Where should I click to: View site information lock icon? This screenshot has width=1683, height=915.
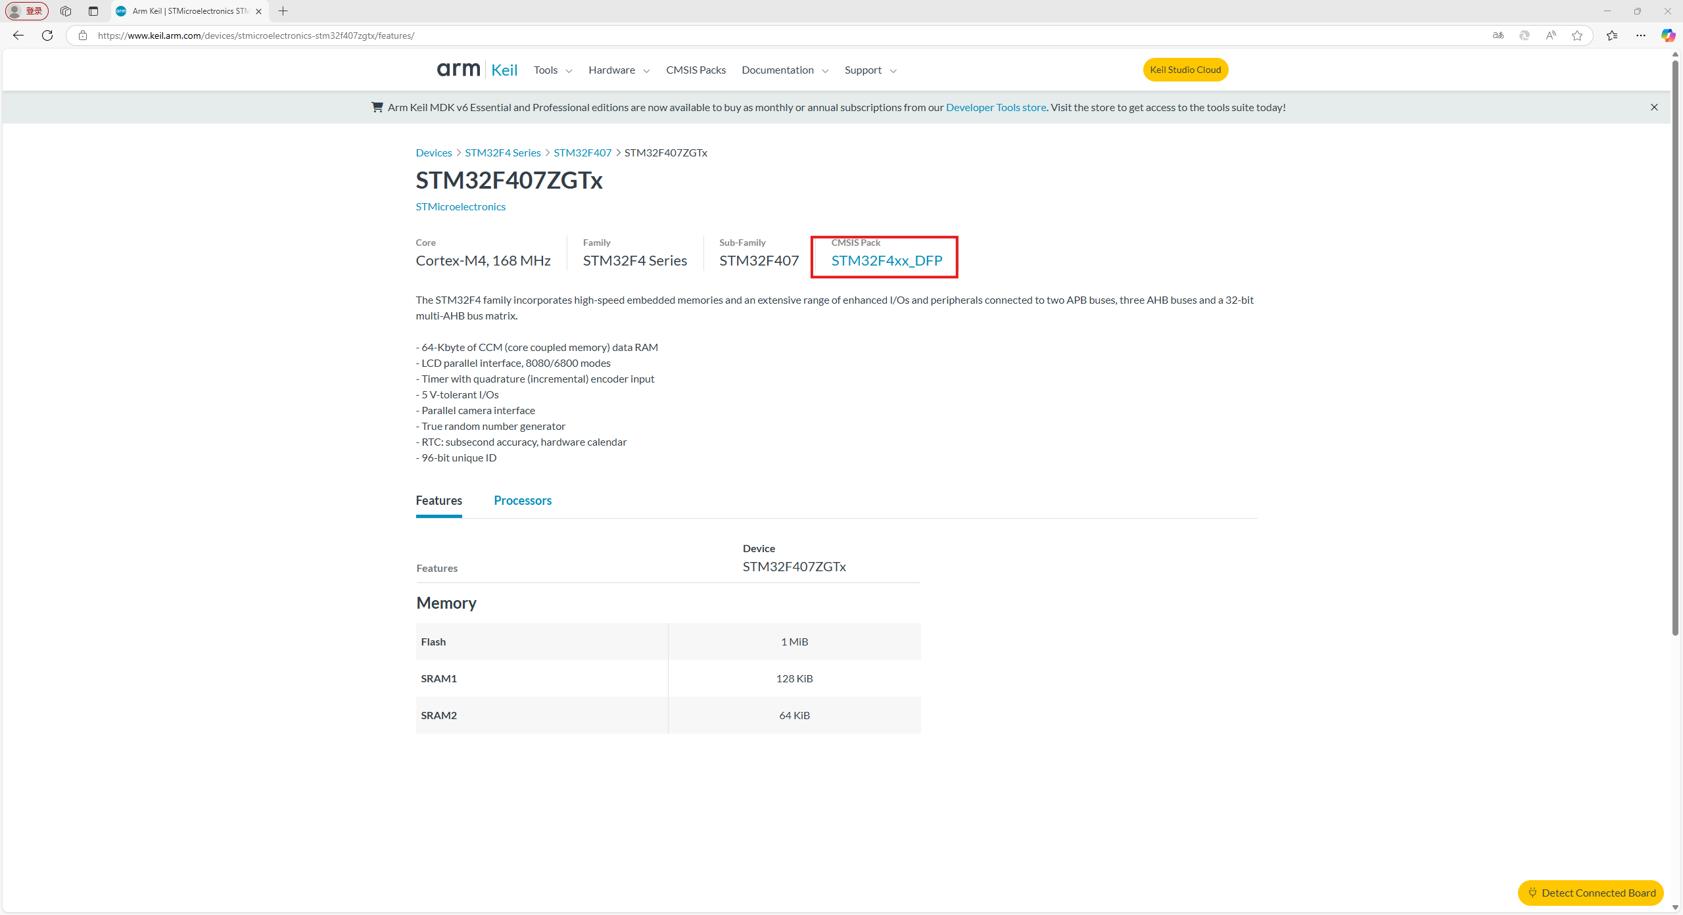[x=83, y=35]
